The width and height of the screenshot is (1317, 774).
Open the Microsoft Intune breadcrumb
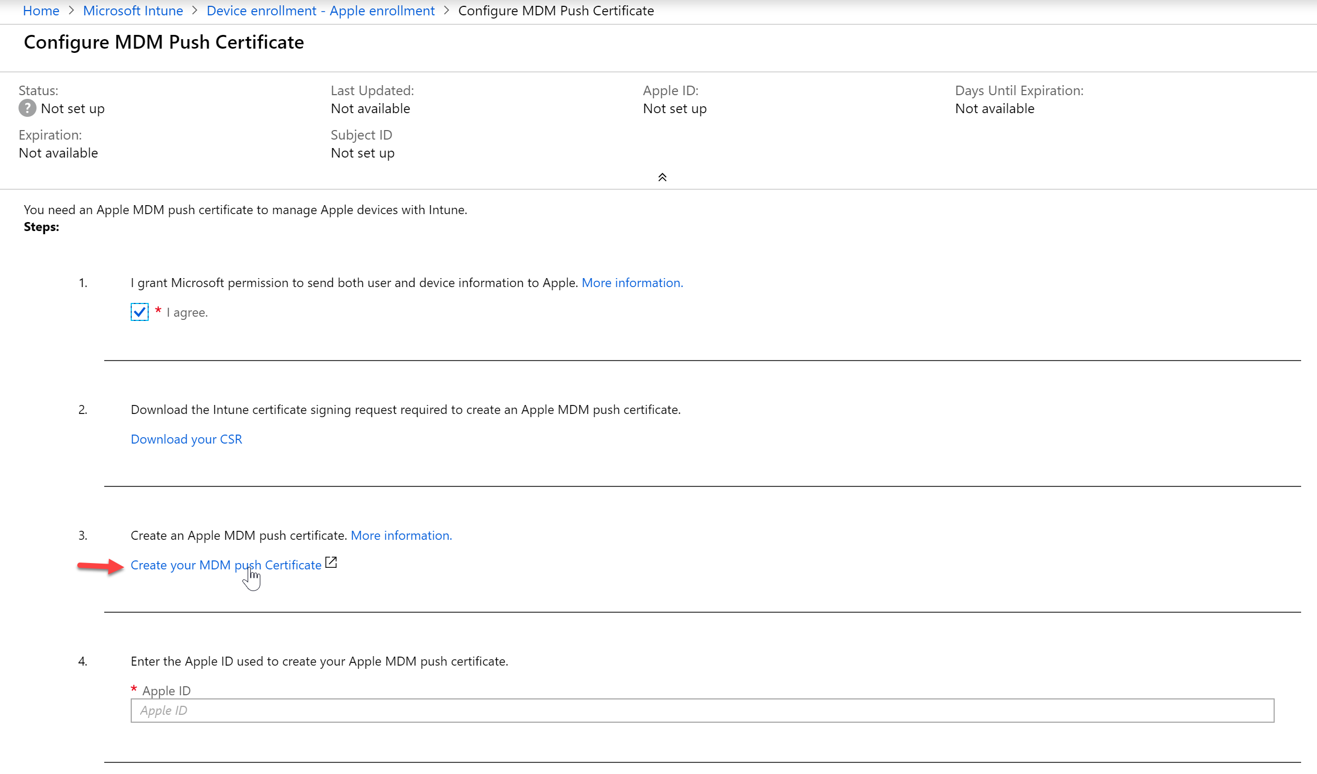tap(133, 11)
